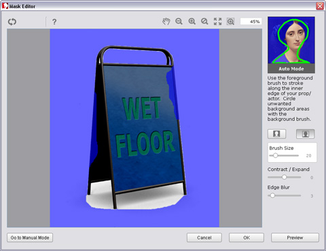Click the Contract / Expand slider handle
The image size is (326, 251).
pos(285,177)
